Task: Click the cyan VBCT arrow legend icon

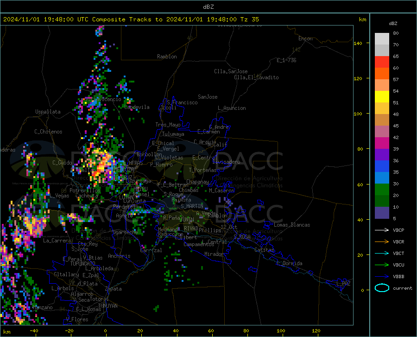Action: (382, 253)
